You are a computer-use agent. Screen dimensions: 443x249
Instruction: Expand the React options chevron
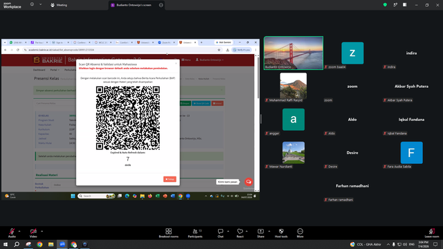246,231
